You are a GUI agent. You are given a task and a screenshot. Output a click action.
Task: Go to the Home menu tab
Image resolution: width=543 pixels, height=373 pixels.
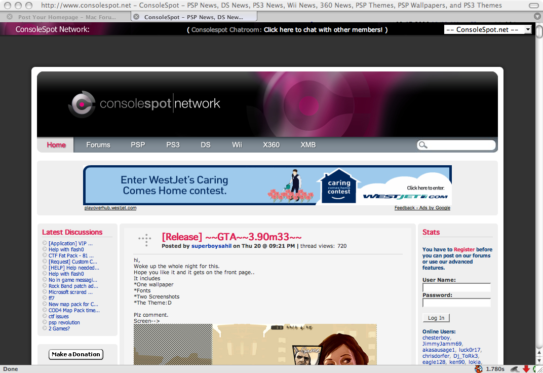tap(56, 145)
